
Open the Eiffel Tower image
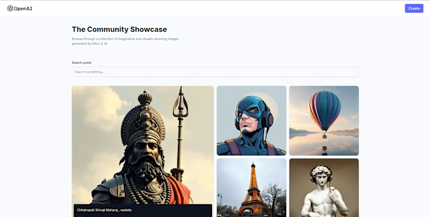point(251,188)
